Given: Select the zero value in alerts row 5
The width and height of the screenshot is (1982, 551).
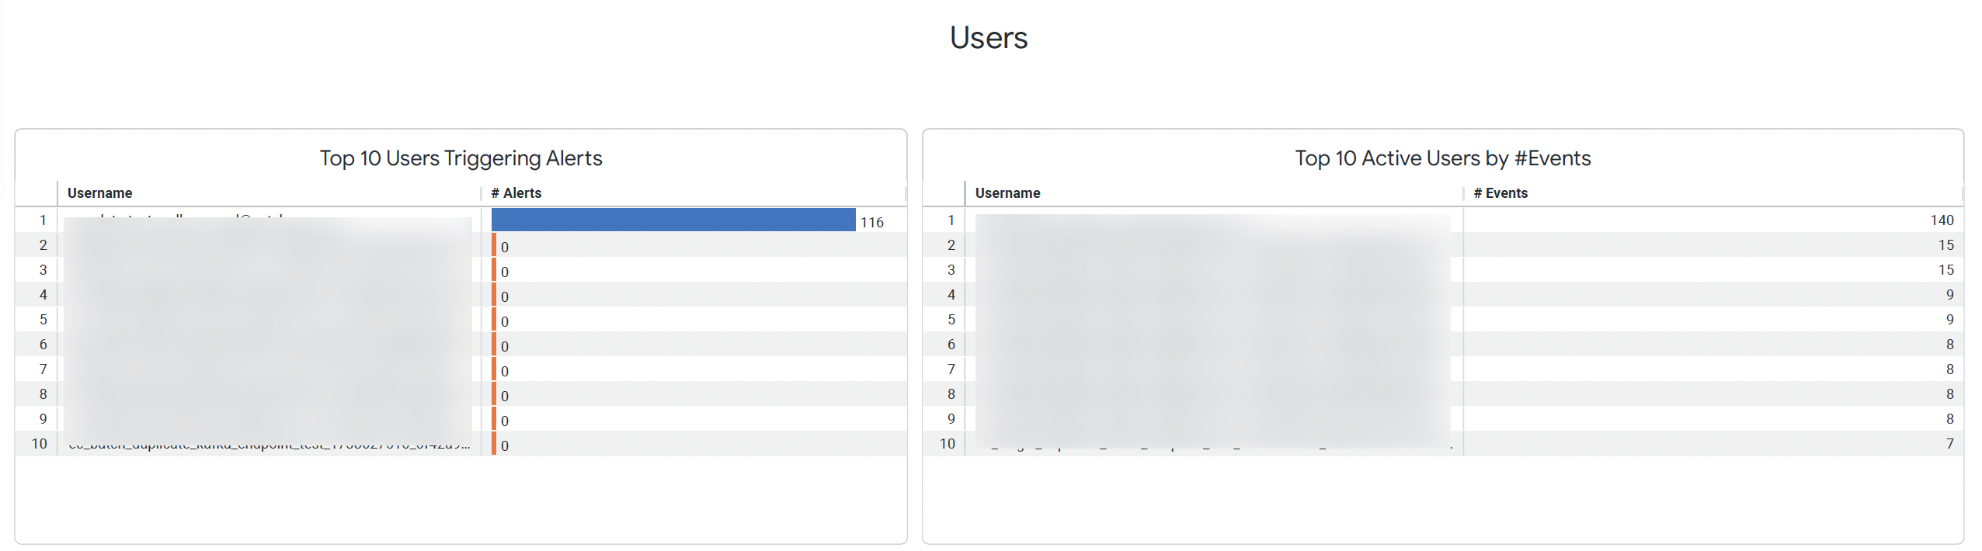Looking at the screenshot, I should click(x=505, y=321).
